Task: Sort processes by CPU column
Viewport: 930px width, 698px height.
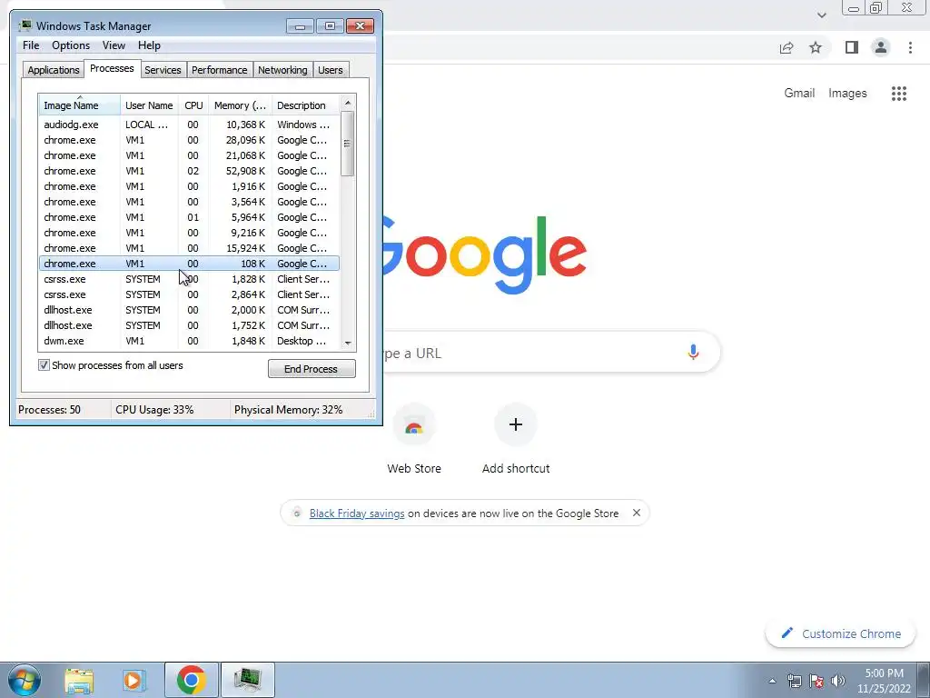Action: 193,105
